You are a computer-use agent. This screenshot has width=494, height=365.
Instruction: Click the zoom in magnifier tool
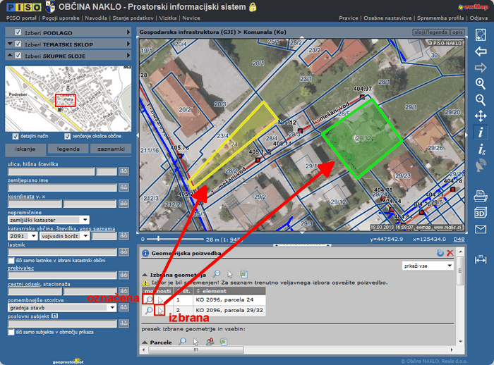point(481,84)
